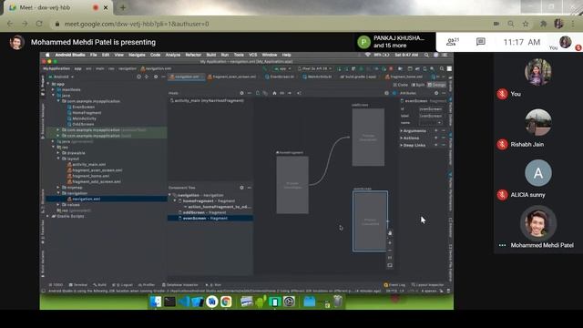Switch to fragment_even_screen.xml editor tab
Image resolution: width=583 pixels, height=328 pixels.
click(x=232, y=77)
